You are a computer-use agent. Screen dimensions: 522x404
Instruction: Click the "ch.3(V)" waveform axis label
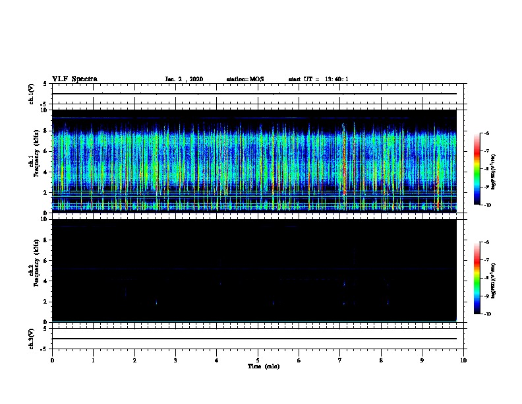tap(32, 339)
